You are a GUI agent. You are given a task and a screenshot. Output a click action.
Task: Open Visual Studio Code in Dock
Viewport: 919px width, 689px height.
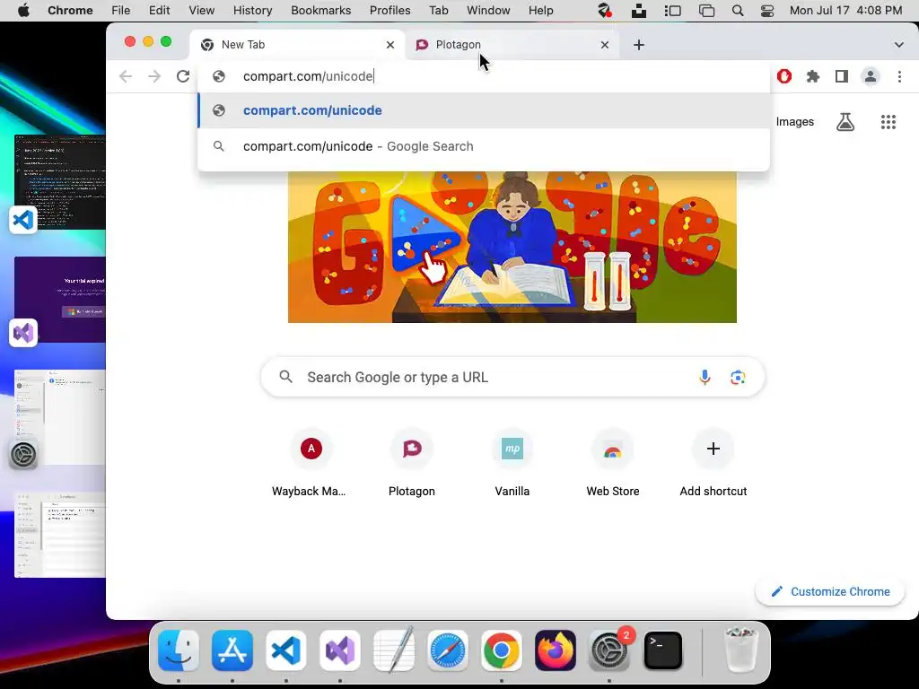pyautogui.click(x=286, y=650)
